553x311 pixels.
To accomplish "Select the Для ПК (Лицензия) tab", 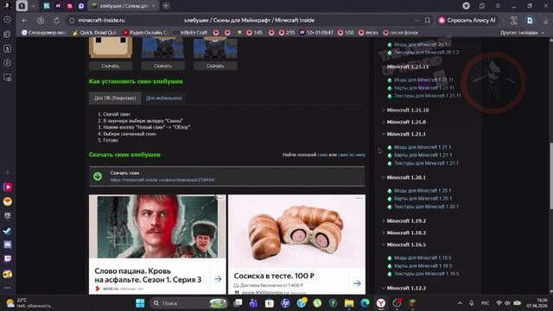I will coord(115,98).
